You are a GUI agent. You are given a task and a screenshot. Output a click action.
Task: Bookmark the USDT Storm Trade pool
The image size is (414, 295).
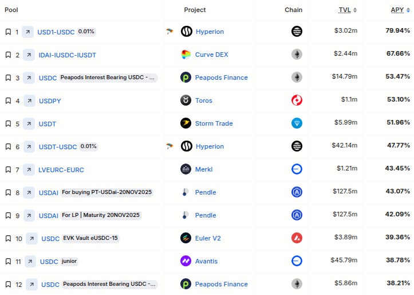coord(8,123)
